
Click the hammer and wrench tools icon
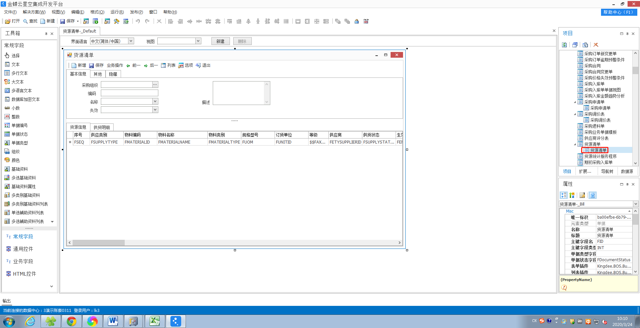tap(117, 21)
